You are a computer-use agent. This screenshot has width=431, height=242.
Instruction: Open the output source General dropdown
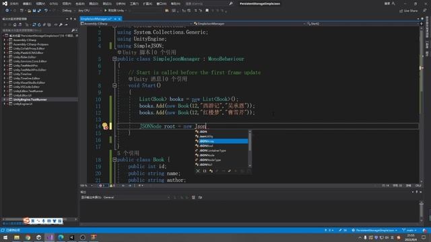137,197
